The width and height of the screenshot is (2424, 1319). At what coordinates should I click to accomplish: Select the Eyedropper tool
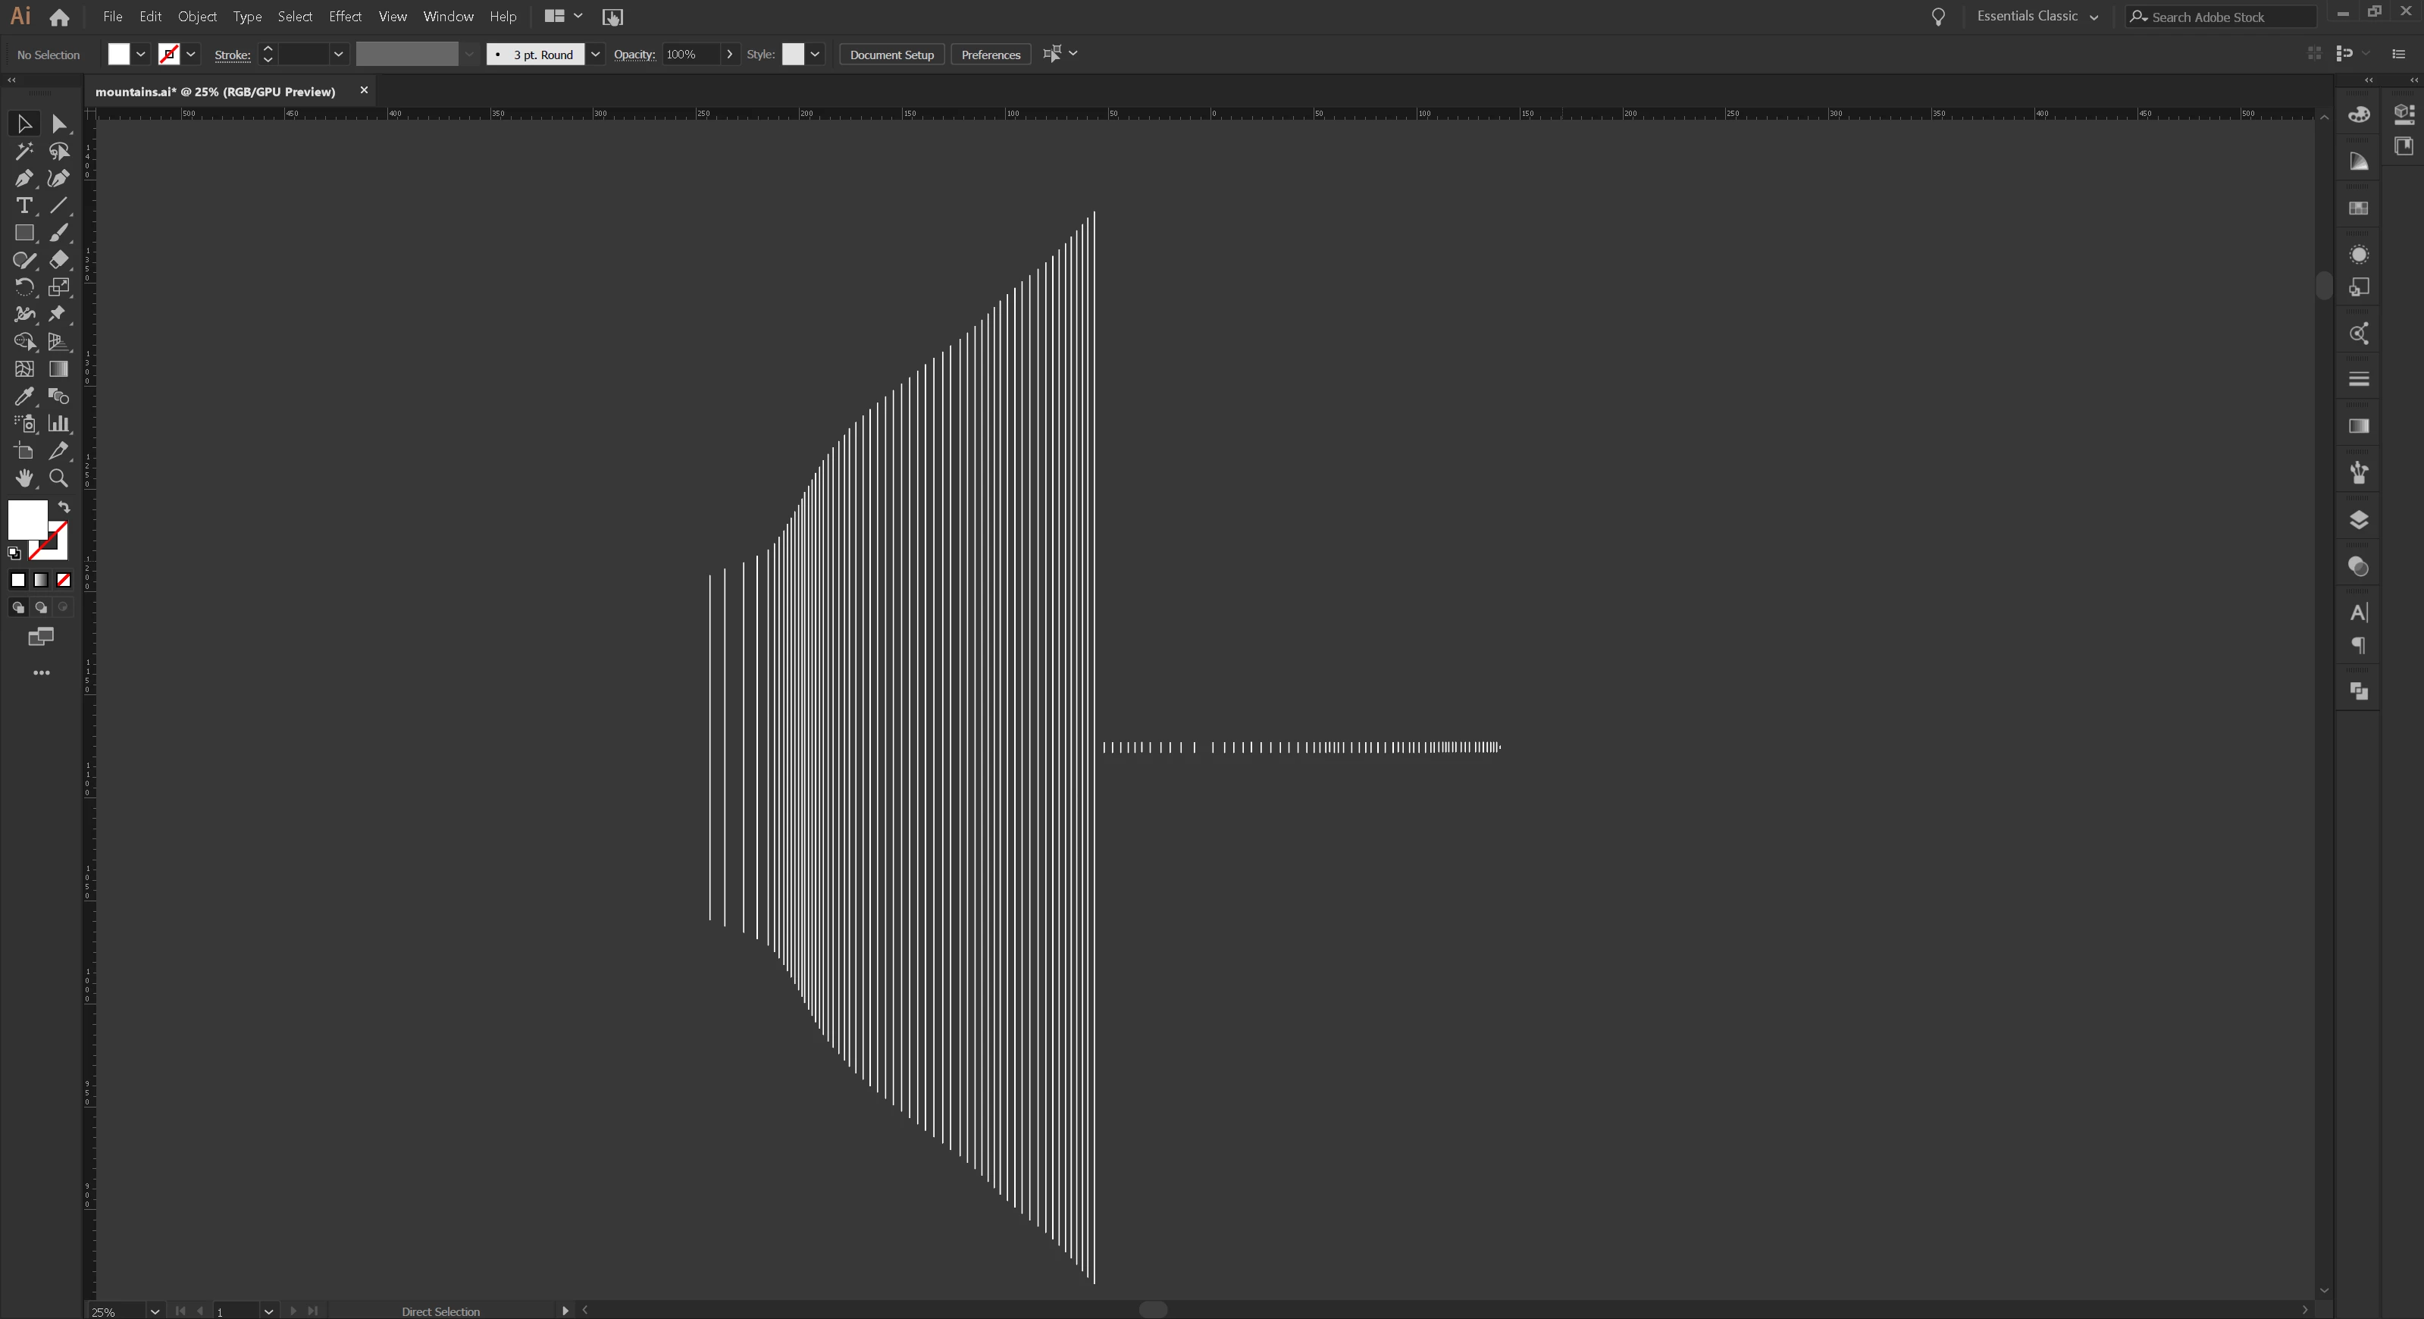(24, 396)
